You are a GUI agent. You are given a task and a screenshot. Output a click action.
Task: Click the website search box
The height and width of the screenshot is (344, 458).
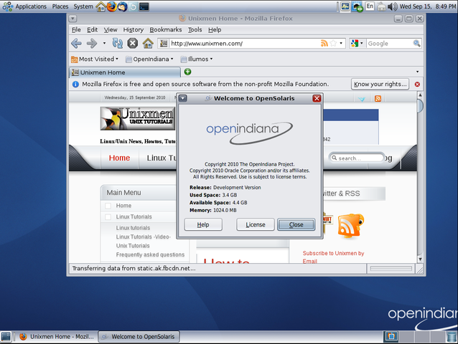[357, 158]
